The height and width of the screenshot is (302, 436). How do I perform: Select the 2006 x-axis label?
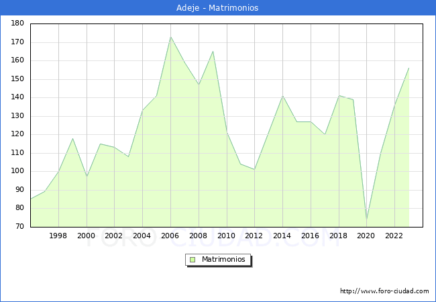click(170, 236)
